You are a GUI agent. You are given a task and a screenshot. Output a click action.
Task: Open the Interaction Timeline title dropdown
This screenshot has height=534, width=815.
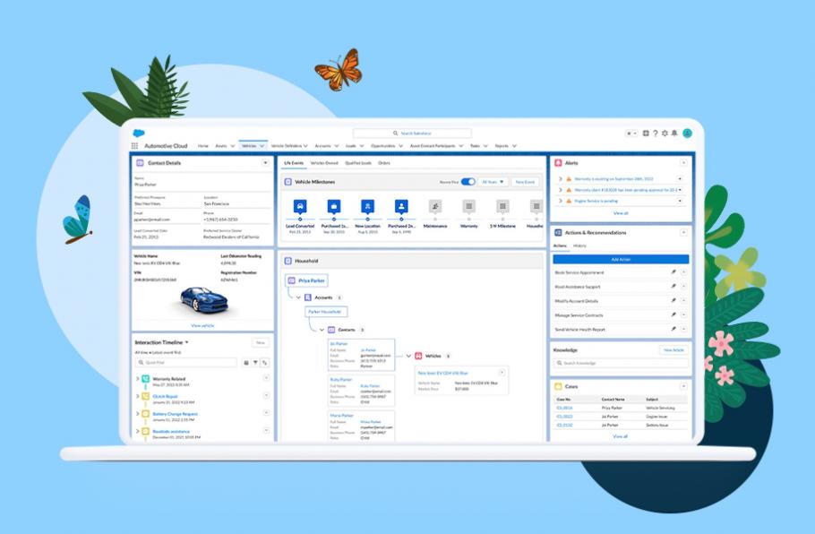point(186,342)
